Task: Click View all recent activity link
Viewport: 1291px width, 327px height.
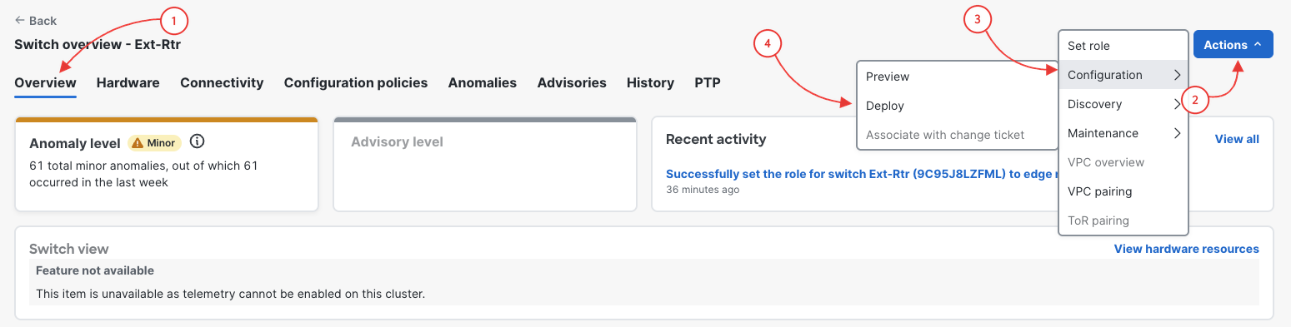Action: [1237, 139]
